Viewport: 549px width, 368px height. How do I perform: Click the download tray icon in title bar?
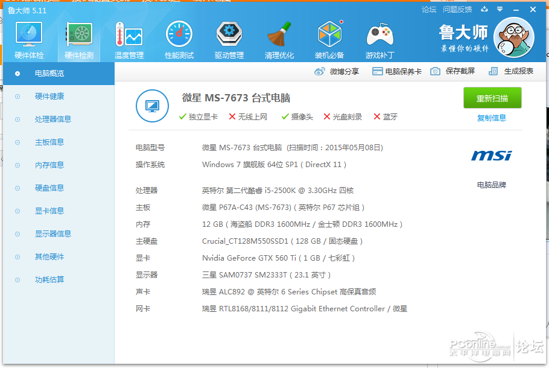tap(484, 9)
